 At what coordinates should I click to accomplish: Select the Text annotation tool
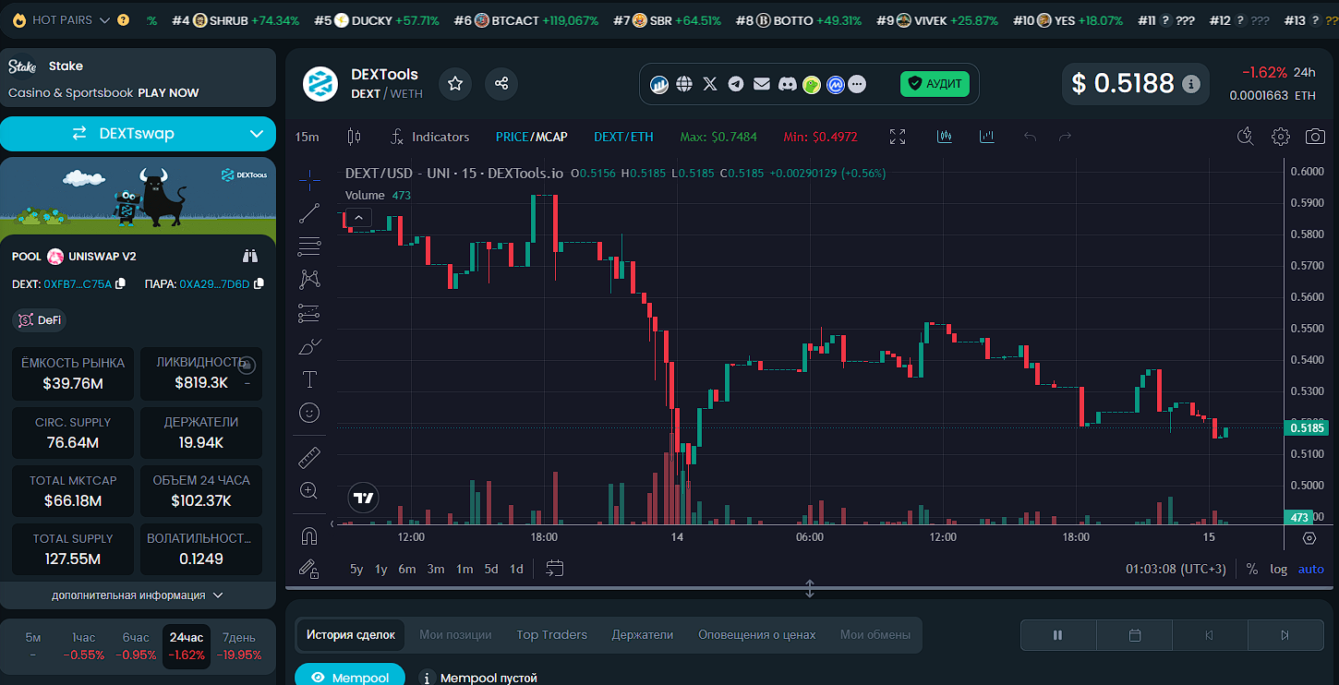(309, 379)
